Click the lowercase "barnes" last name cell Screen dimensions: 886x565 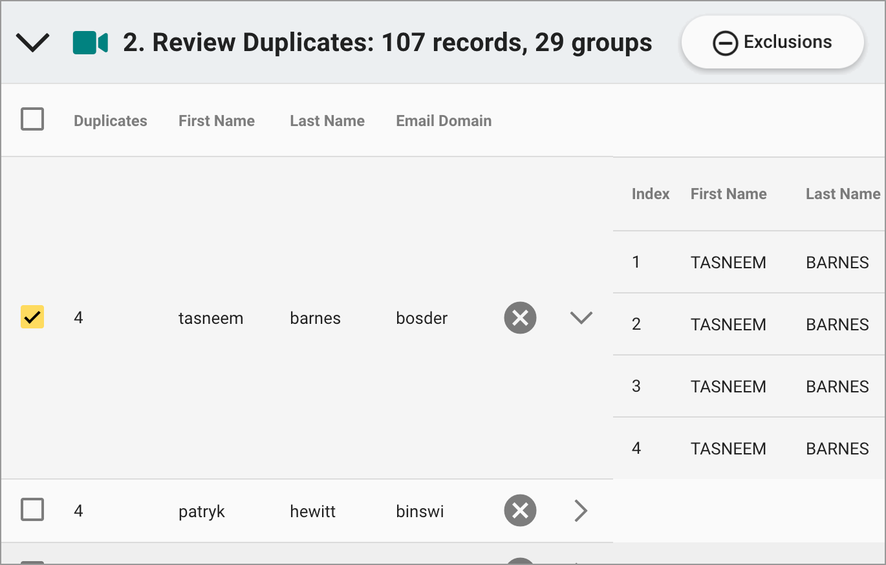coord(315,318)
